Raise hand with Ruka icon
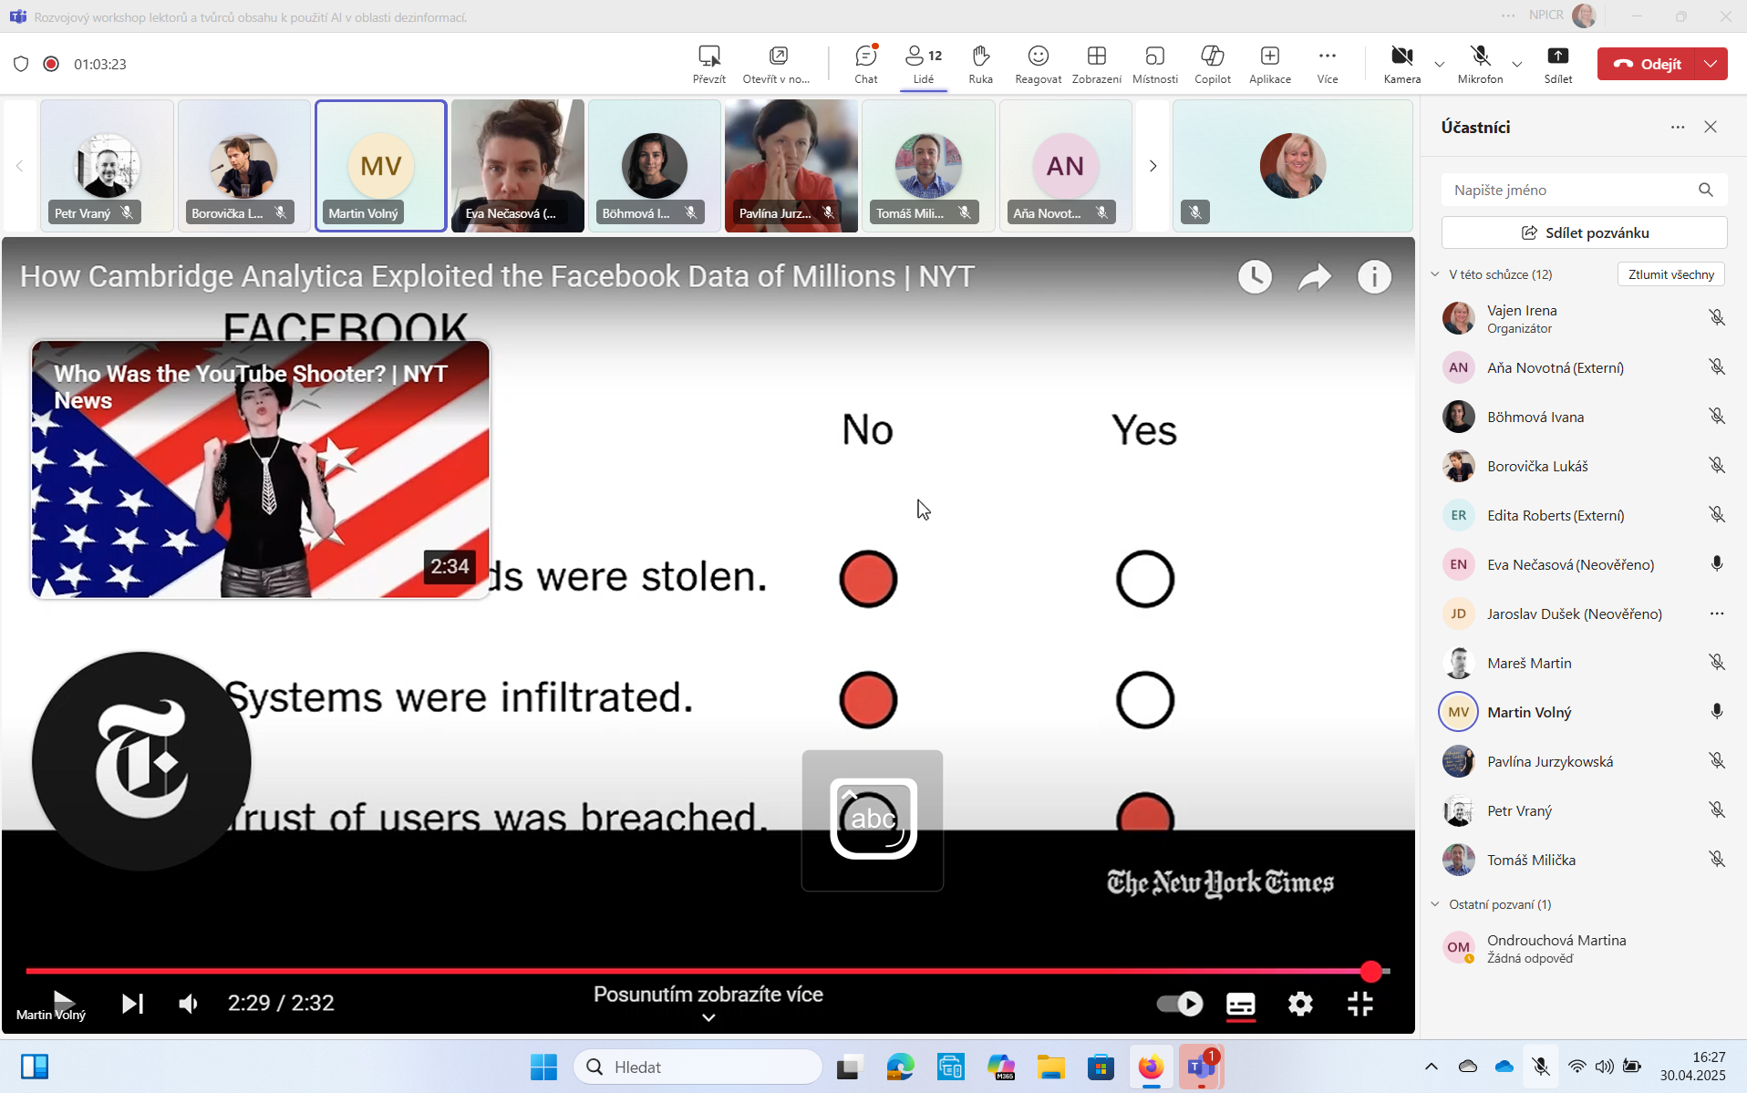 coord(980,57)
